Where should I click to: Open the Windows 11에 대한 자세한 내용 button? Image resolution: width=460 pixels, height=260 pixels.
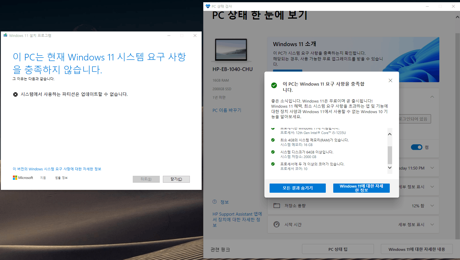tap(417, 249)
